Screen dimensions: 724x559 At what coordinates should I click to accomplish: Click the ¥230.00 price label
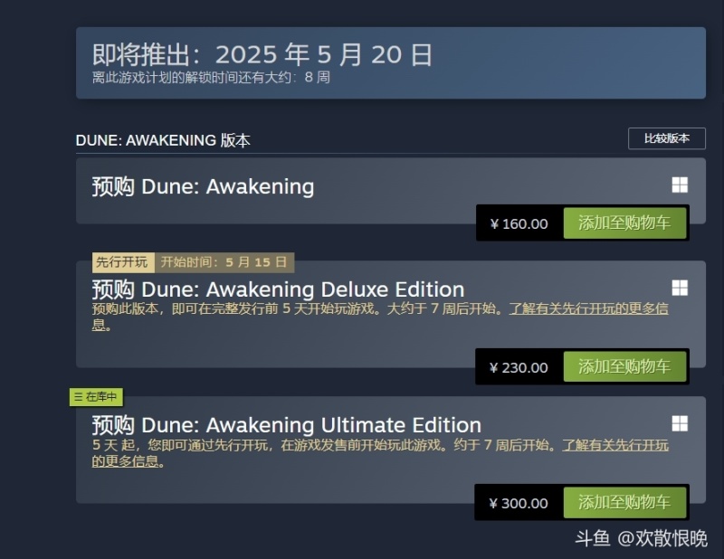pos(519,367)
